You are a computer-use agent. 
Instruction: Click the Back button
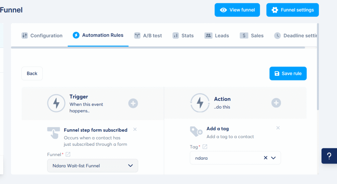coord(32,74)
